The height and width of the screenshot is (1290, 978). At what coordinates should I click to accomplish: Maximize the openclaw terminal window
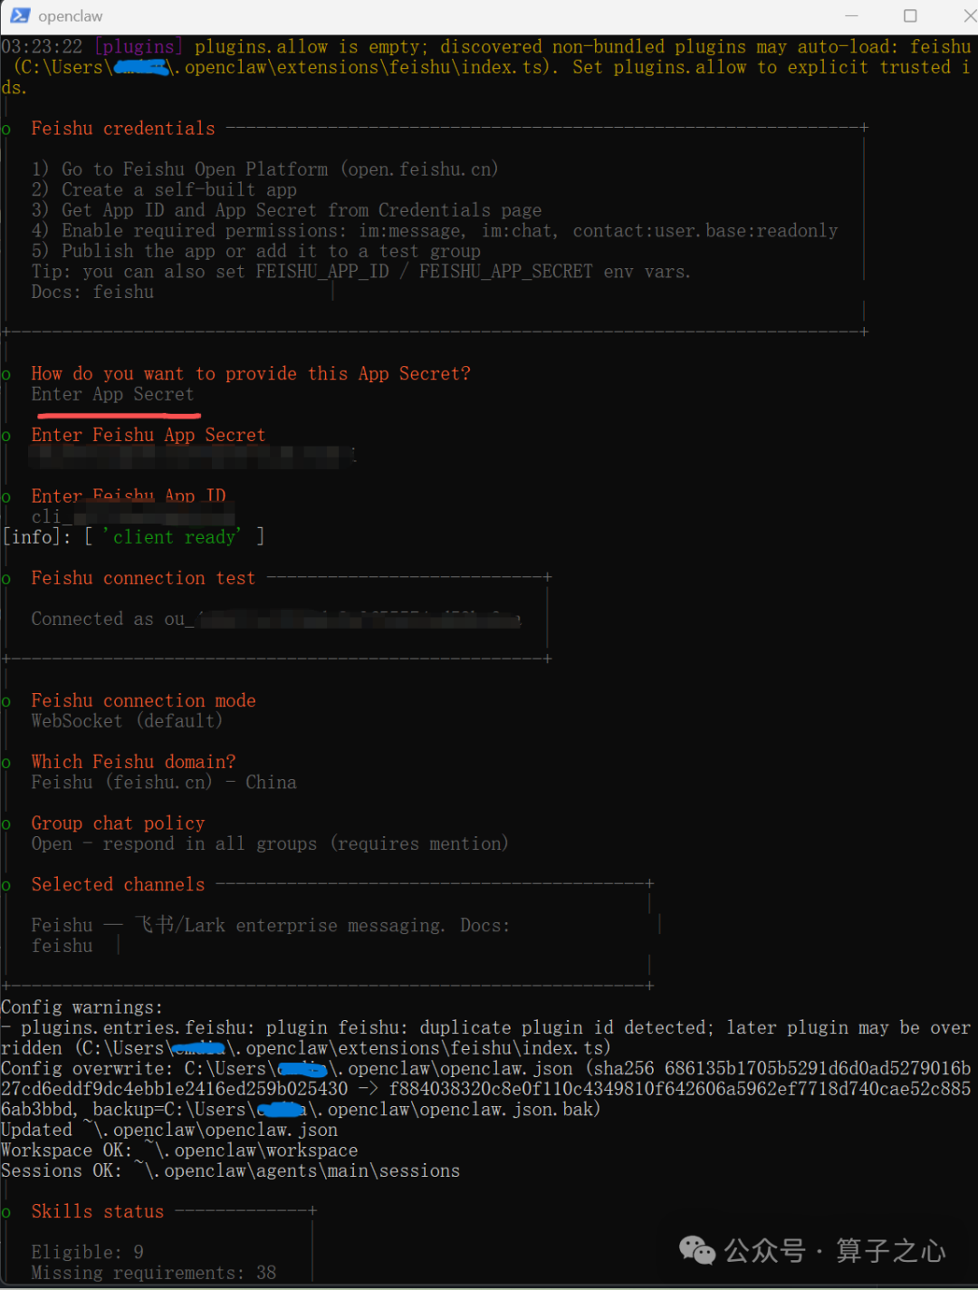(910, 15)
